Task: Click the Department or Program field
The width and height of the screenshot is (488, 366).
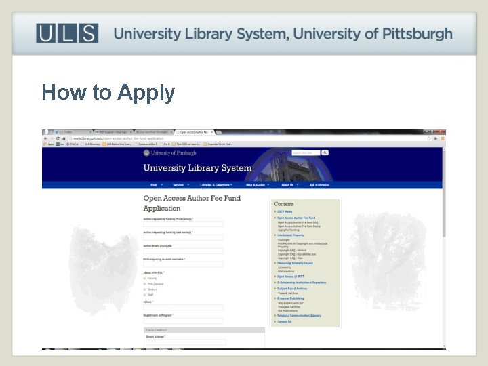Action: click(x=183, y=321)
